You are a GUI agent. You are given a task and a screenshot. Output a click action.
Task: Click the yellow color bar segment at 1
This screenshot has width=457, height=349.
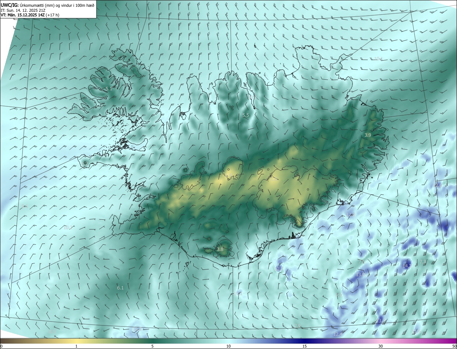[76, 341]
